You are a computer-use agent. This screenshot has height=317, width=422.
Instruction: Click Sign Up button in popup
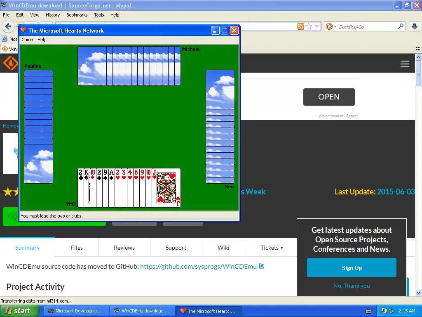(352, 267)
